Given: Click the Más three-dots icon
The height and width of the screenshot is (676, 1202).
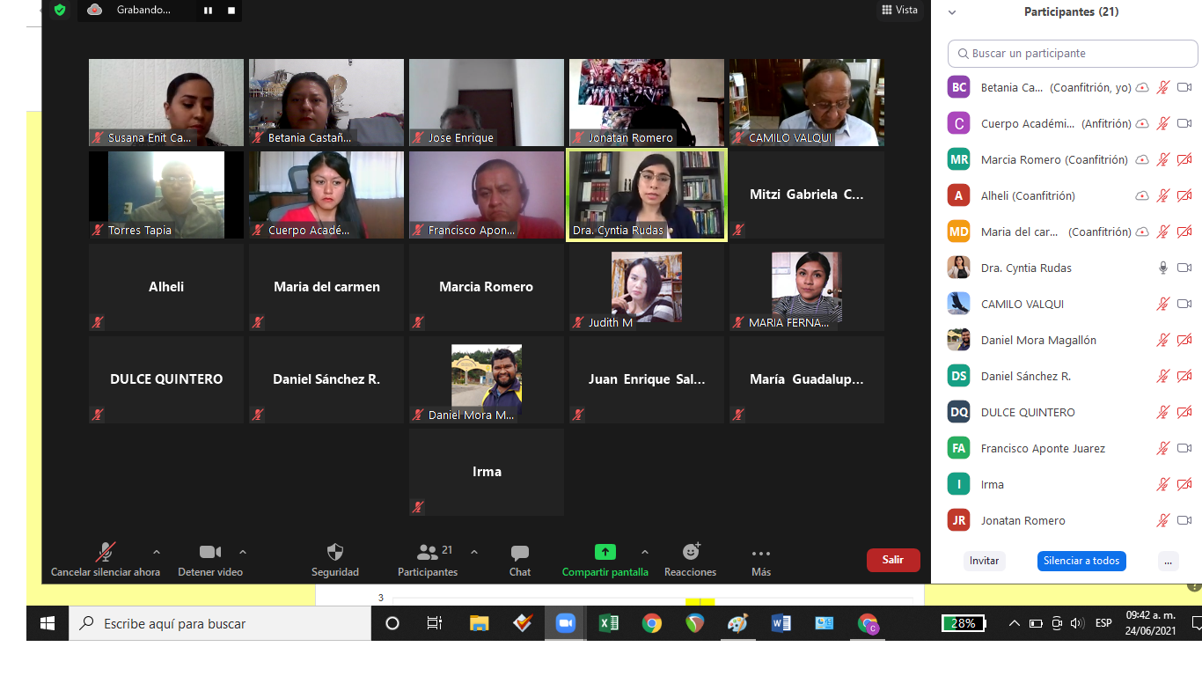Looking at the screenshot, I should click(761, 554).
